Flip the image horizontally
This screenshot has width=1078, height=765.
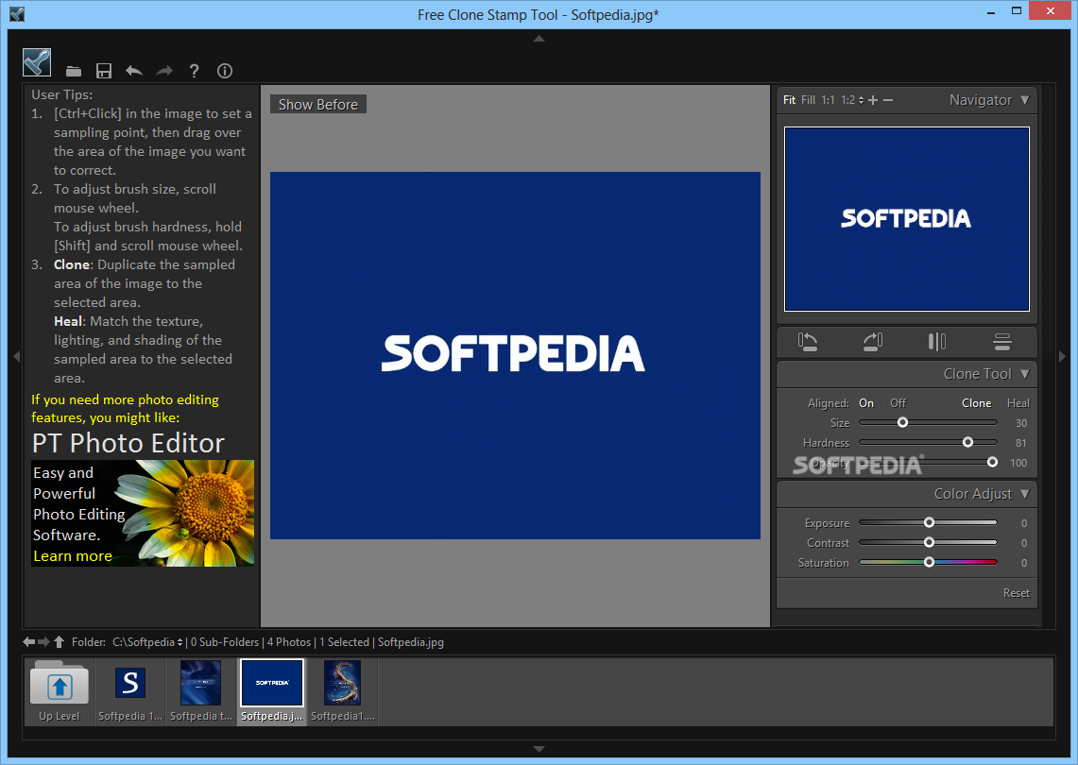[937, 342]
